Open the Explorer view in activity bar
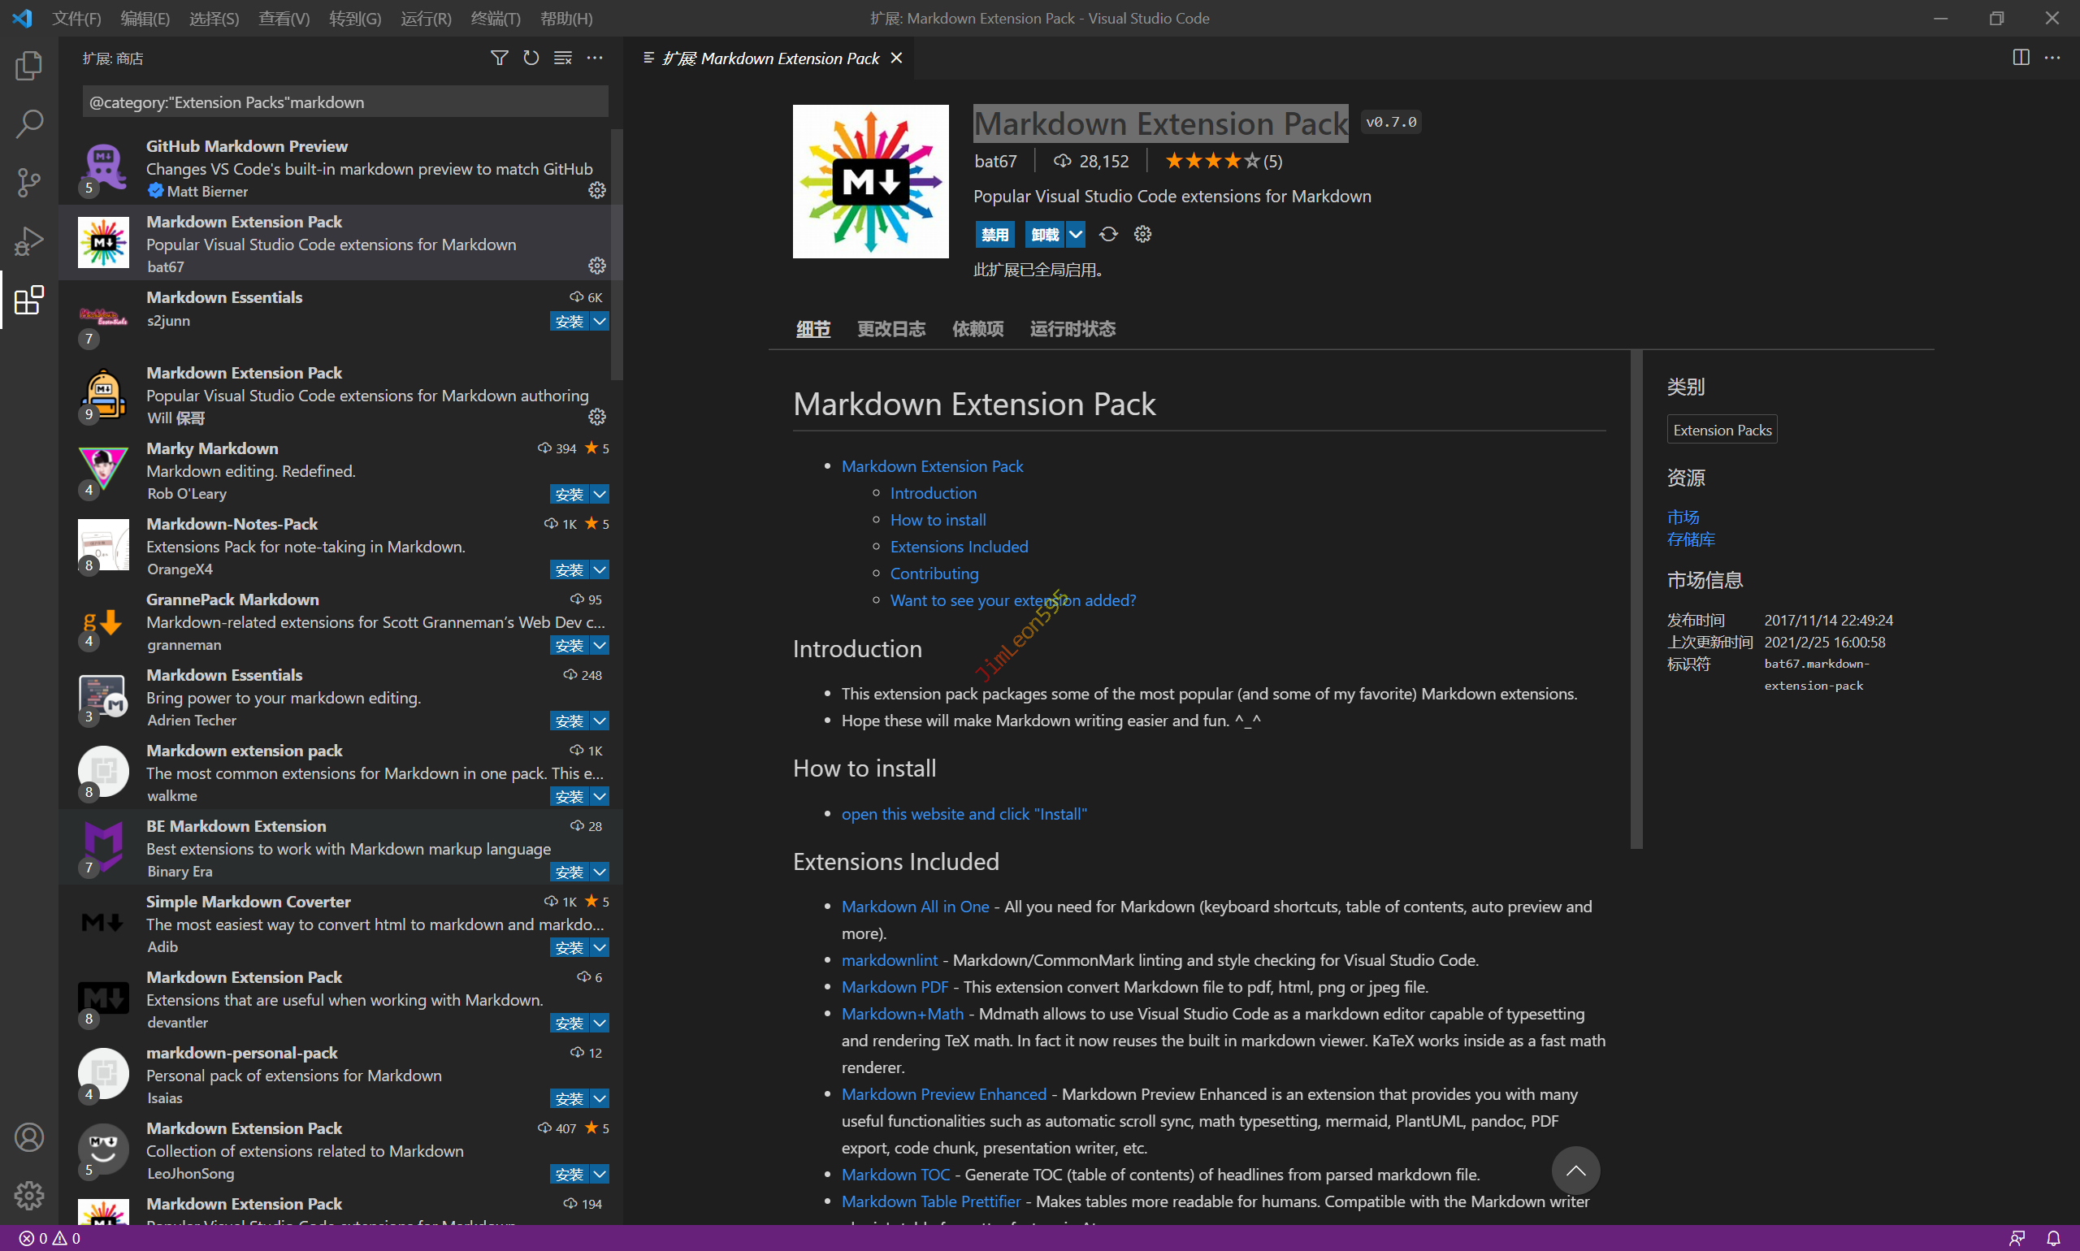Image resolution: width=2080 pixels, height=1251 pixels. tap(28, 66)
